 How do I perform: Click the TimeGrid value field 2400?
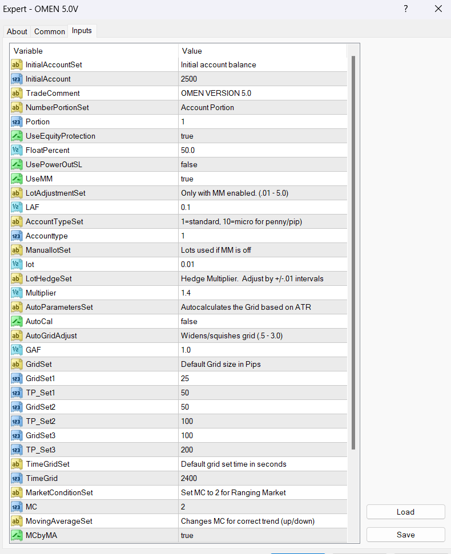point(263,478)
